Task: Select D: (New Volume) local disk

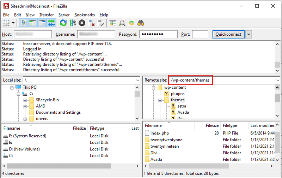Action: click(24, 149)
